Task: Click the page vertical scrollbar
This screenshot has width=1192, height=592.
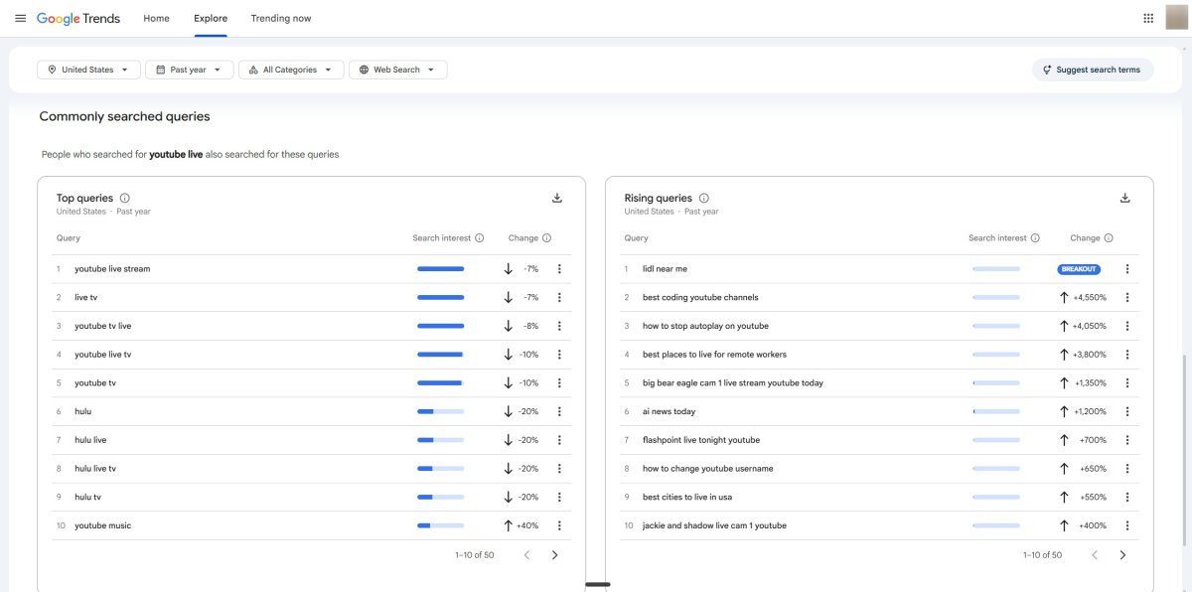Action: pyautogui.click(x=1186, y=451)
